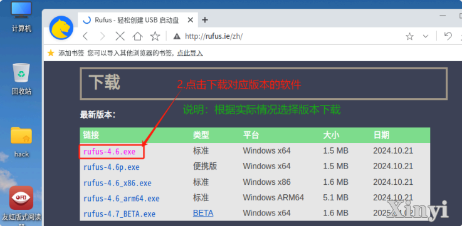Viewport: 462px width, 226px height.
Task: Download rufus-4.6p.exe portable version
Action: click(112, 167)
